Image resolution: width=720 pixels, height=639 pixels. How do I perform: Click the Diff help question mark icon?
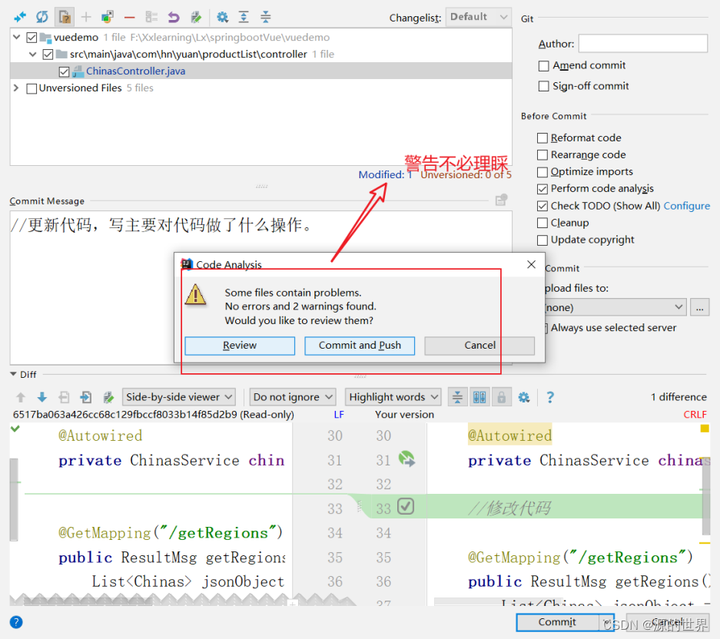coord(550,397)
